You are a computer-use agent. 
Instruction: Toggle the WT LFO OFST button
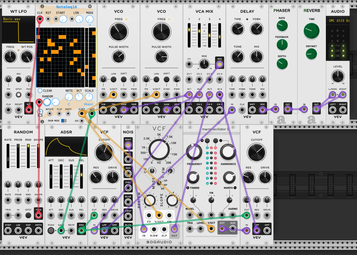pos(19,95)
